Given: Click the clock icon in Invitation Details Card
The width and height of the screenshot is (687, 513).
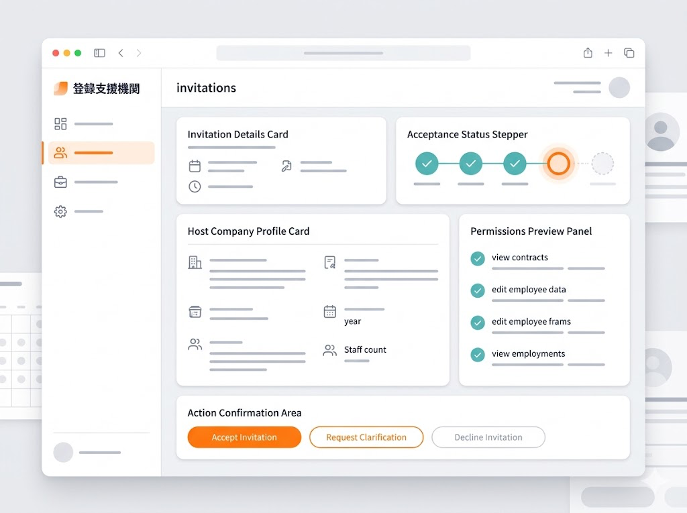Looking at the screenshot, I should 195,186.
